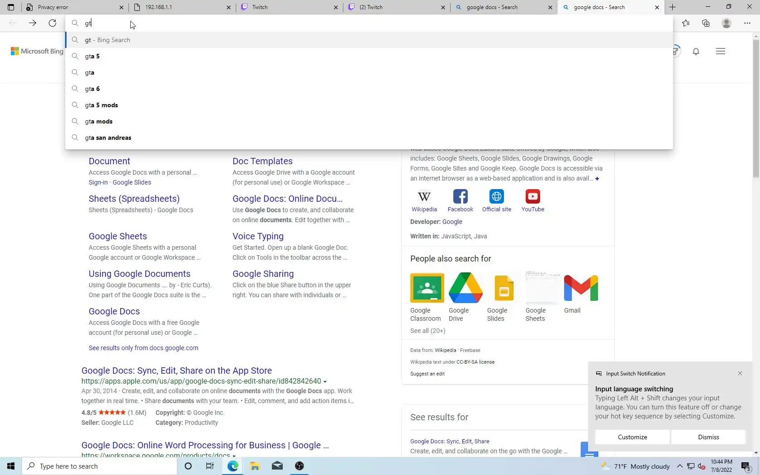Image resolution: width=760 pixels, height=475 pixels.
Task: Open Using Google Documents link
Action: tap(139, 274)
